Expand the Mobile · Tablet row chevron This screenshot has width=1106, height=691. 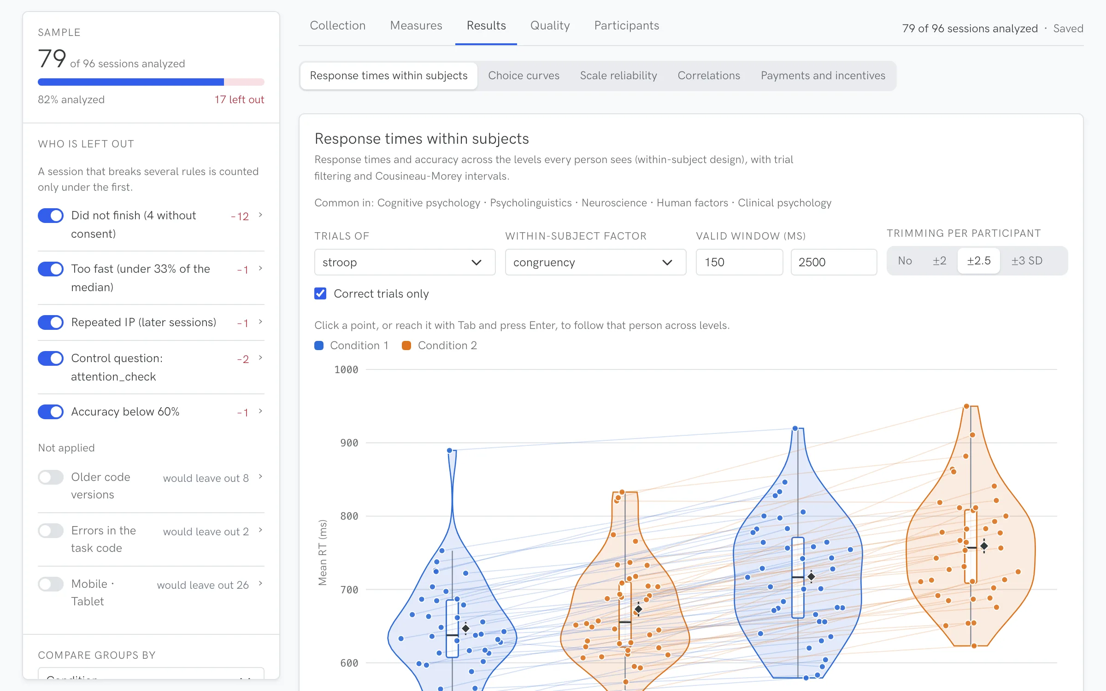tap(260, 583)
